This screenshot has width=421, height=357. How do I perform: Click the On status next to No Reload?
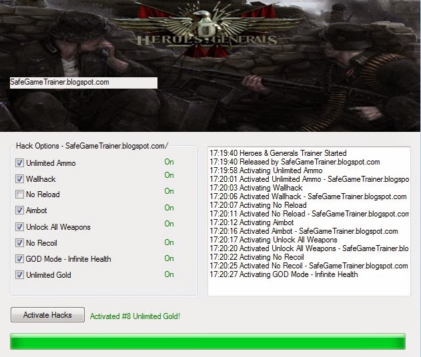coord(169,191)
